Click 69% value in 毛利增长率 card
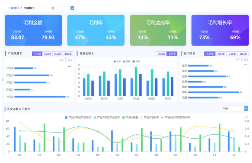 (x=235, y=37)
